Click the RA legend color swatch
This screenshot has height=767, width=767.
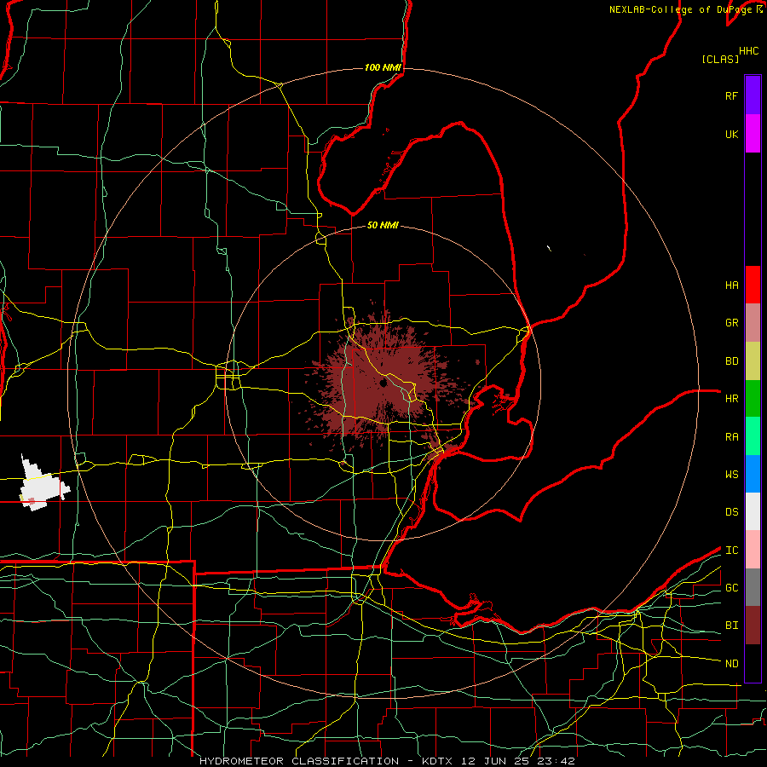pos(753,436)
